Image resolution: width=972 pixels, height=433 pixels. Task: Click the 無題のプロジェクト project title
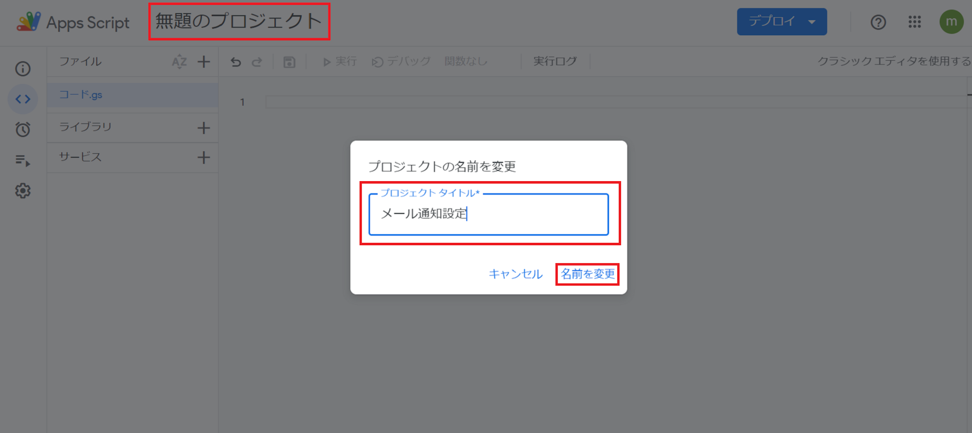tap(239, 21)
